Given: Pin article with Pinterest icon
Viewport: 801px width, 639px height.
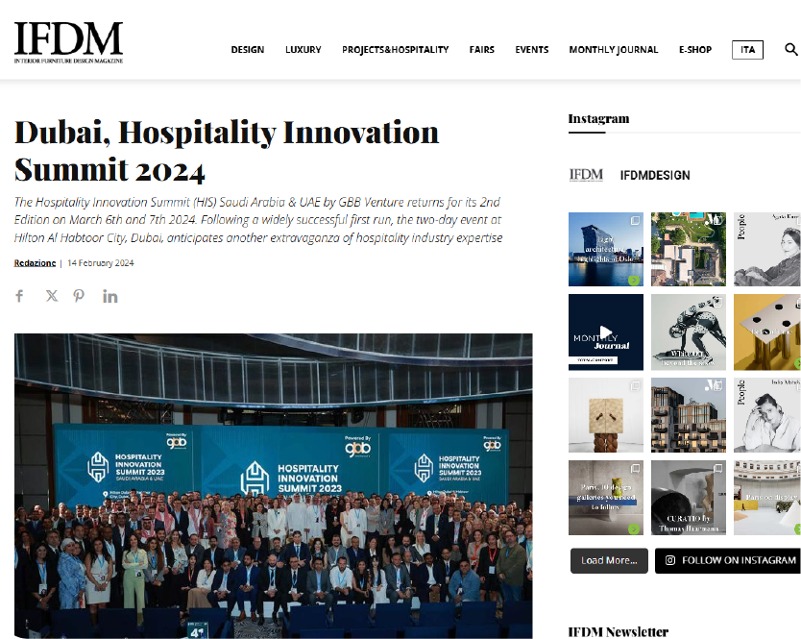Looking at the screenshot, I should coord(79,296).
